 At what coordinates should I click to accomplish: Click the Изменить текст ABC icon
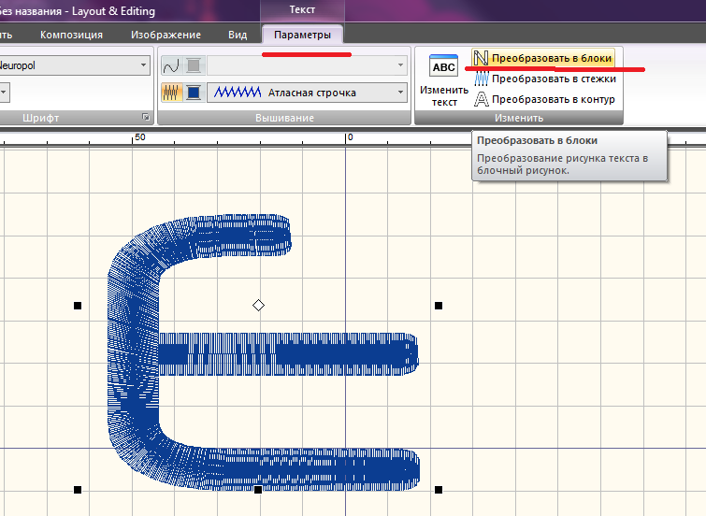click(x=443, y=68)
